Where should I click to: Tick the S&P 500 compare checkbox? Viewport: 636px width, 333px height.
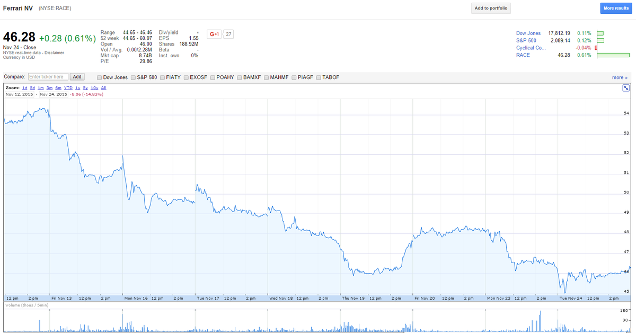tap(134, 77)
